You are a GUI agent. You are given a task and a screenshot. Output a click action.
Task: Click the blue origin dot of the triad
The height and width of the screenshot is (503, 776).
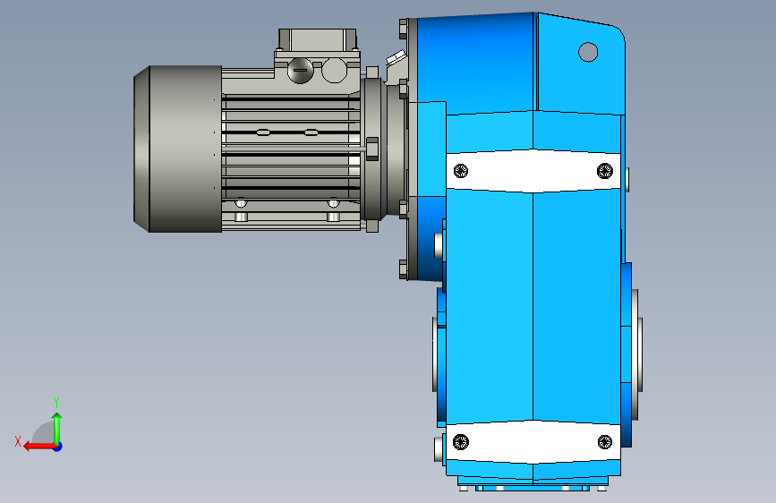(x=58, y=447)
